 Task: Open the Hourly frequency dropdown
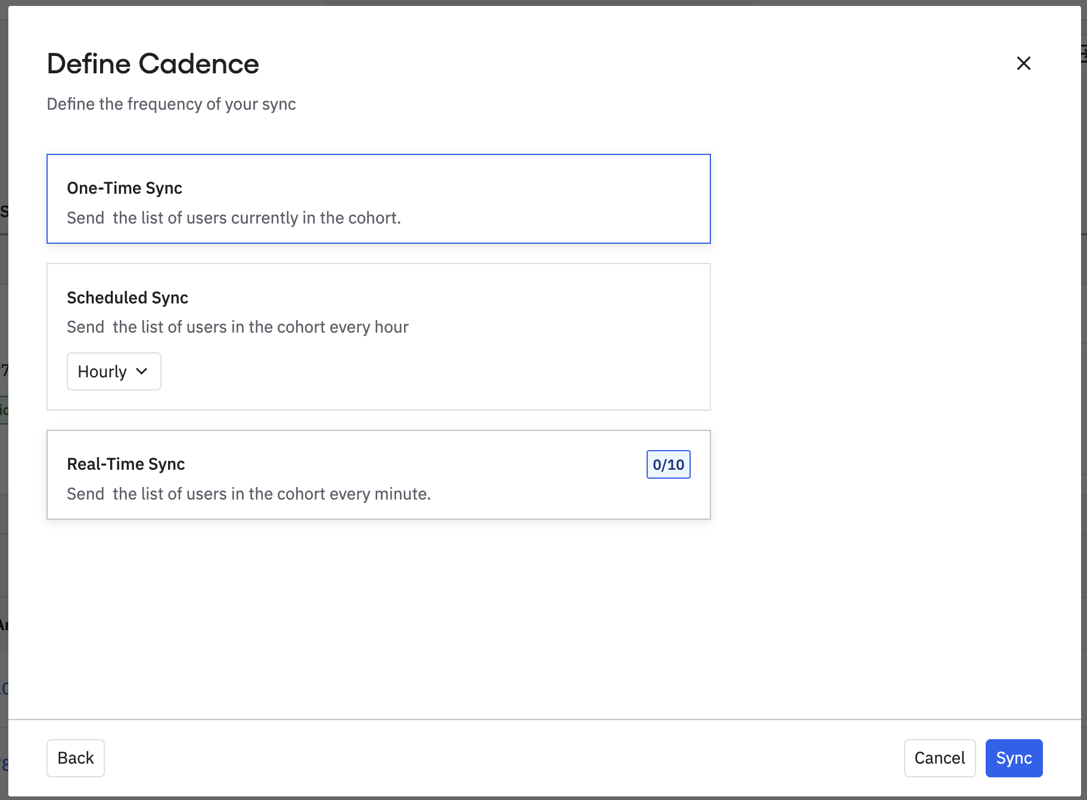pyautogui.click(x=114, y=371)
